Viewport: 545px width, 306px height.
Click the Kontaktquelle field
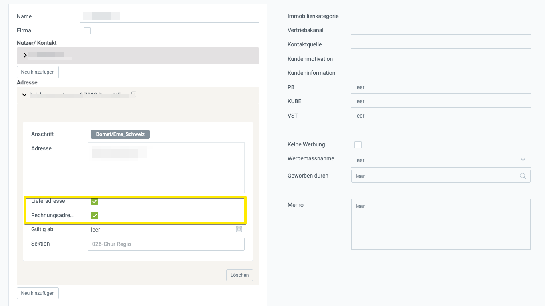[441, 44]
